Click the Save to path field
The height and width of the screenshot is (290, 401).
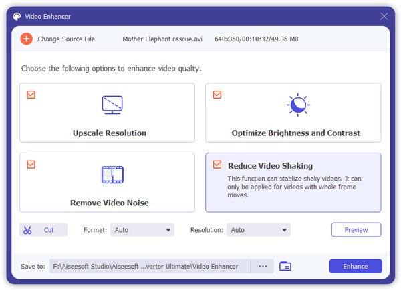(150, 266)
